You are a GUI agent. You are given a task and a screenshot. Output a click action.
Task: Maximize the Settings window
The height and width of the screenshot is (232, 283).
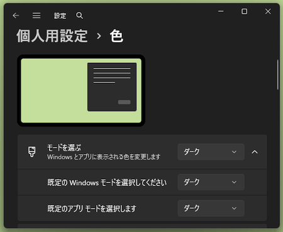tap(244, 11)
